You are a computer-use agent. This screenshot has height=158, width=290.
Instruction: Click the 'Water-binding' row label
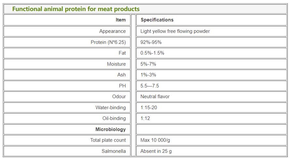[x=110, y=108]
